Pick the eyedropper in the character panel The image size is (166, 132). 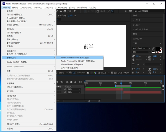pos(153,48)
